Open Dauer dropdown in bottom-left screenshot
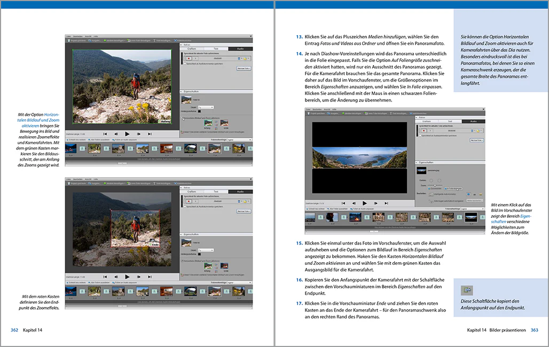 coord(206,250)
